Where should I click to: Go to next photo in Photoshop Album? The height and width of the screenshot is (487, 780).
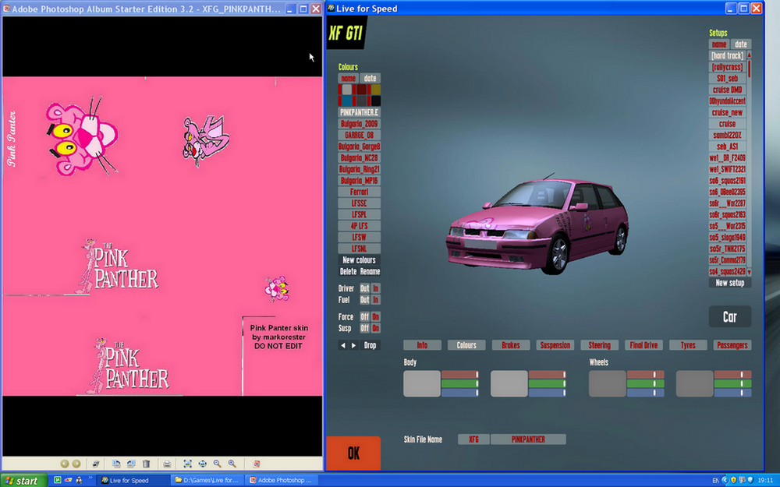click(x=76, y=464)
